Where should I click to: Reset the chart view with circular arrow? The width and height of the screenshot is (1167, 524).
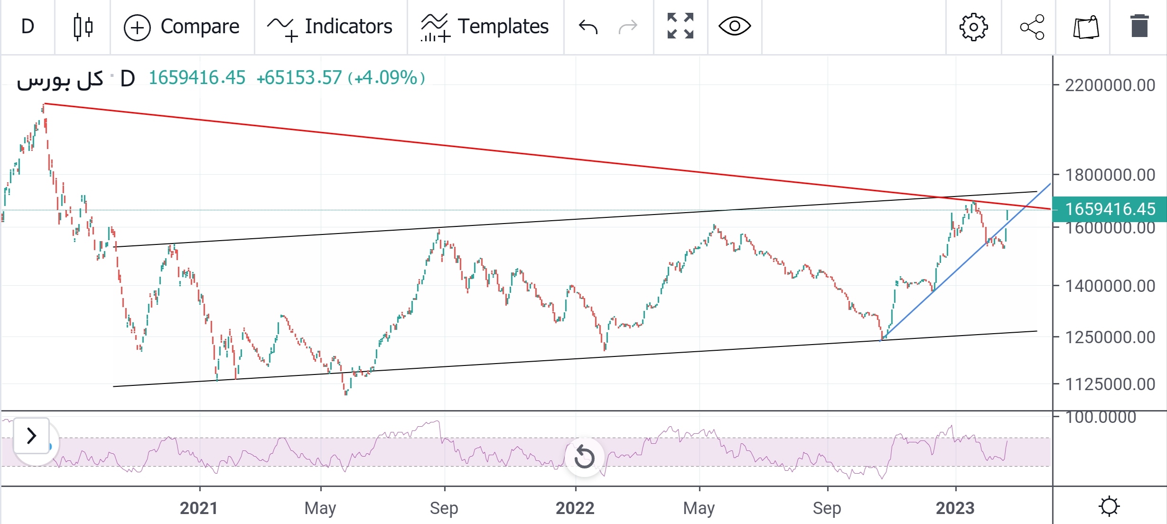(584, 457)
